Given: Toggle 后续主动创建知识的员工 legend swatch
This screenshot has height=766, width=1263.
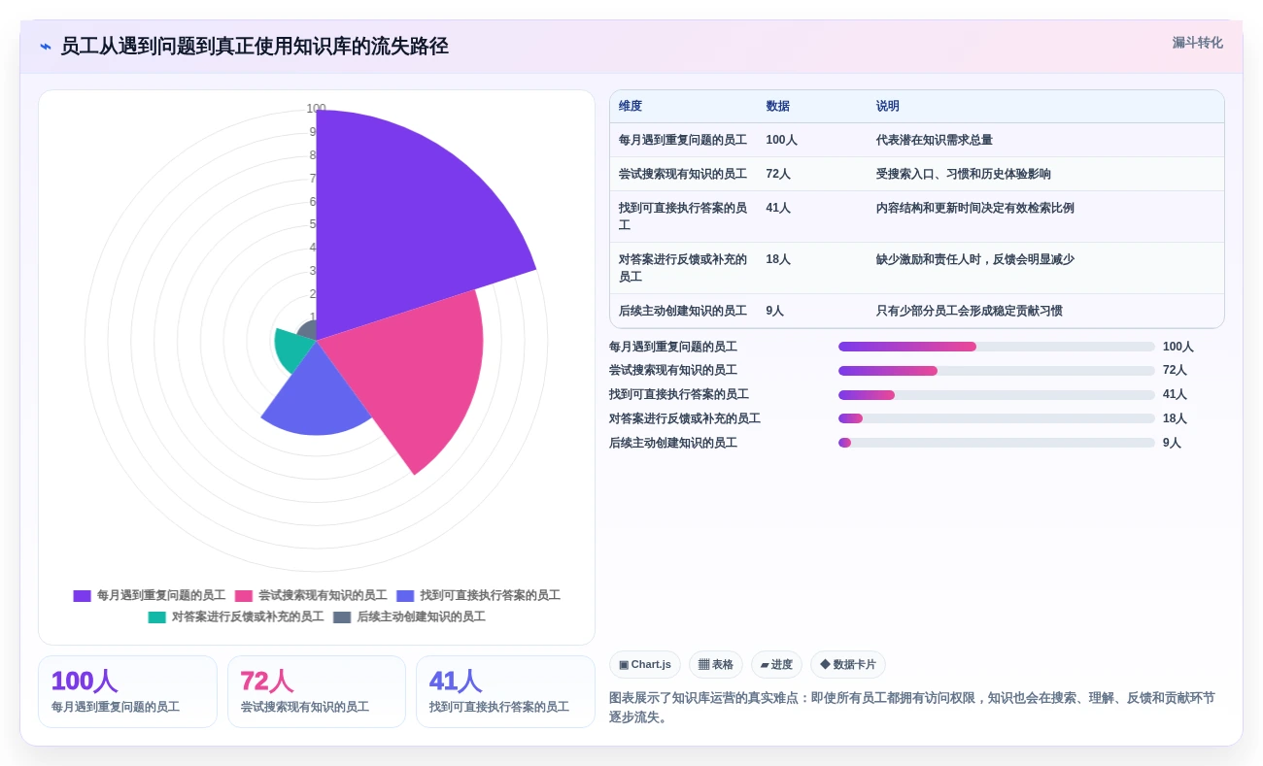Looking at the screenshot, I should (342, 617).
